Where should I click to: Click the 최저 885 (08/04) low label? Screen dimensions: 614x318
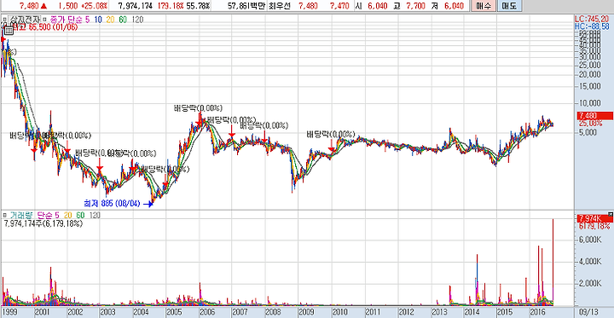click(112, 204)
